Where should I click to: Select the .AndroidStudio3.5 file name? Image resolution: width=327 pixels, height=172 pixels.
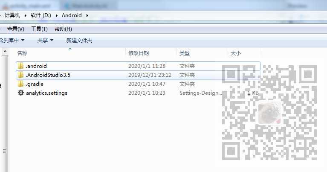(48, 75)
